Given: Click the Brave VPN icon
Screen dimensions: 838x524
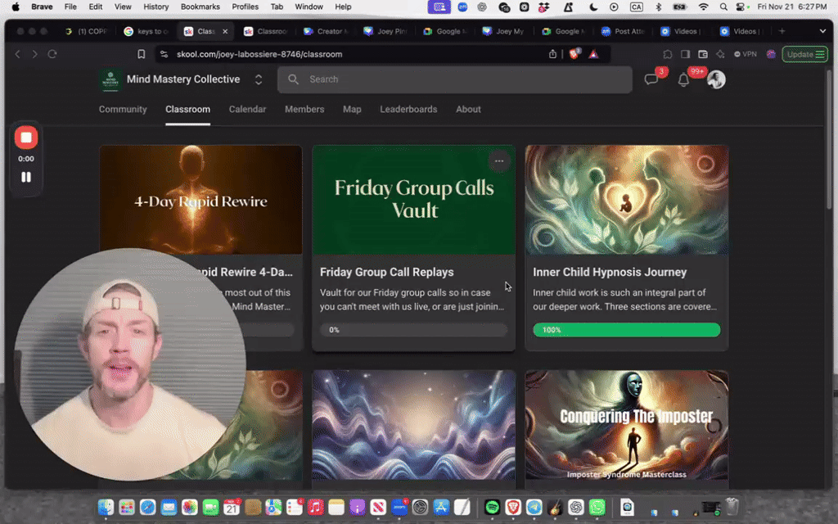Looking at the screenshot, I should point(746,54).
